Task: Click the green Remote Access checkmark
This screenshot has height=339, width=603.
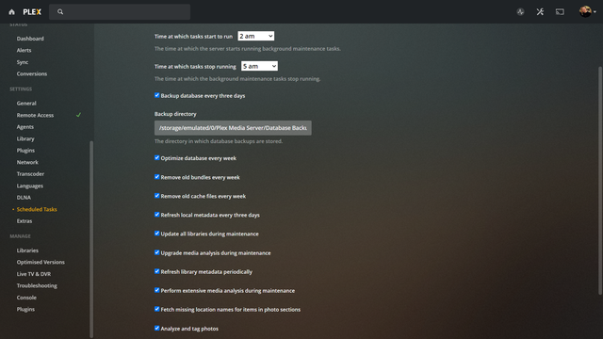Action: pos(78,115)
